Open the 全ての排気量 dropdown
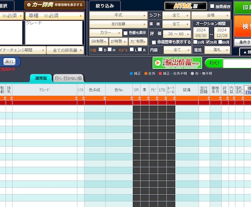The width and height of the screenshot is (251, 207). click(x=65, y=50)
